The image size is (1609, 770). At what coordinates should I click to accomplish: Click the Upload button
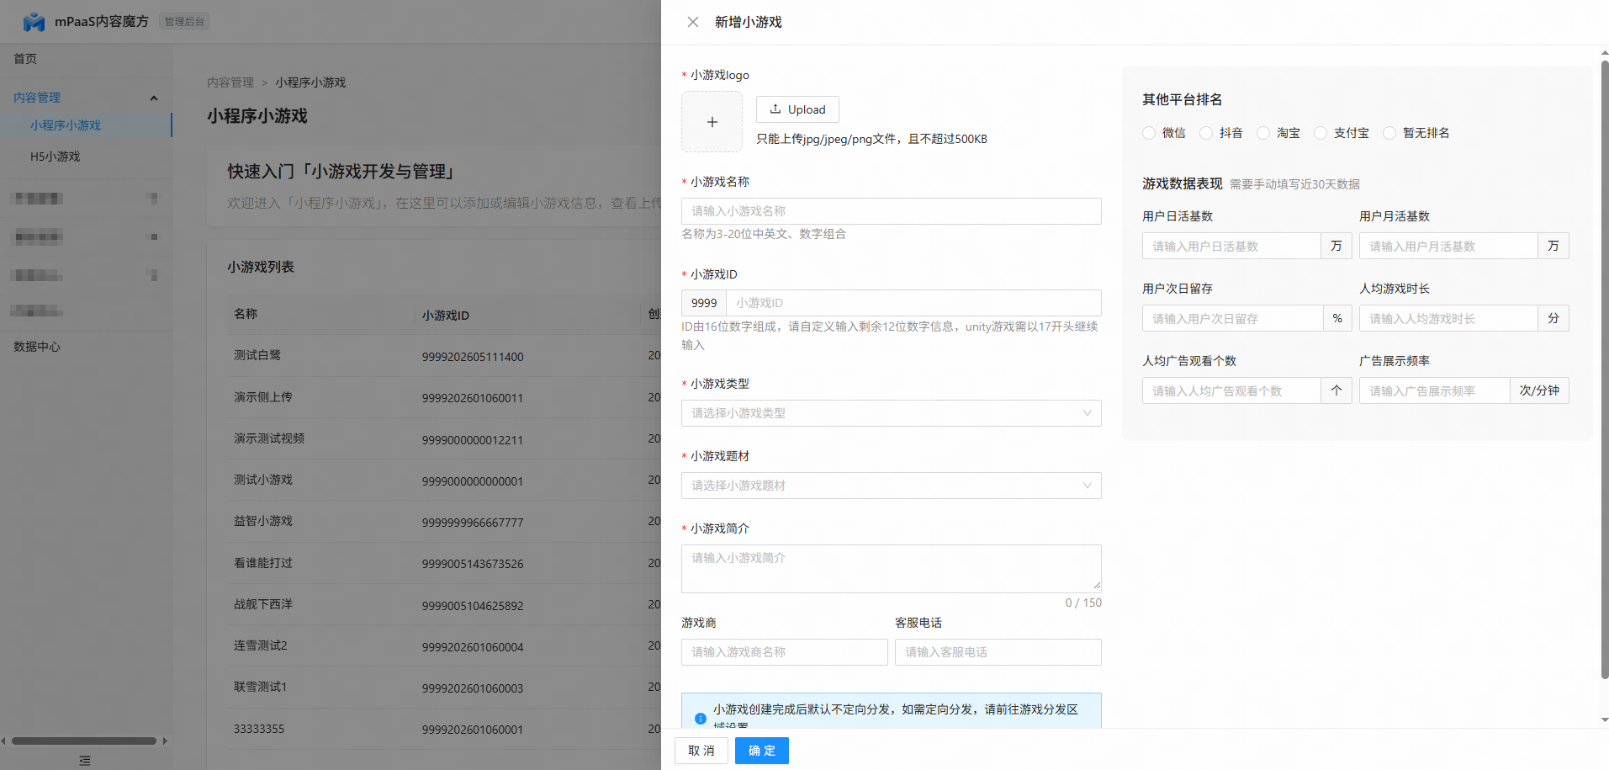[797, 109]
